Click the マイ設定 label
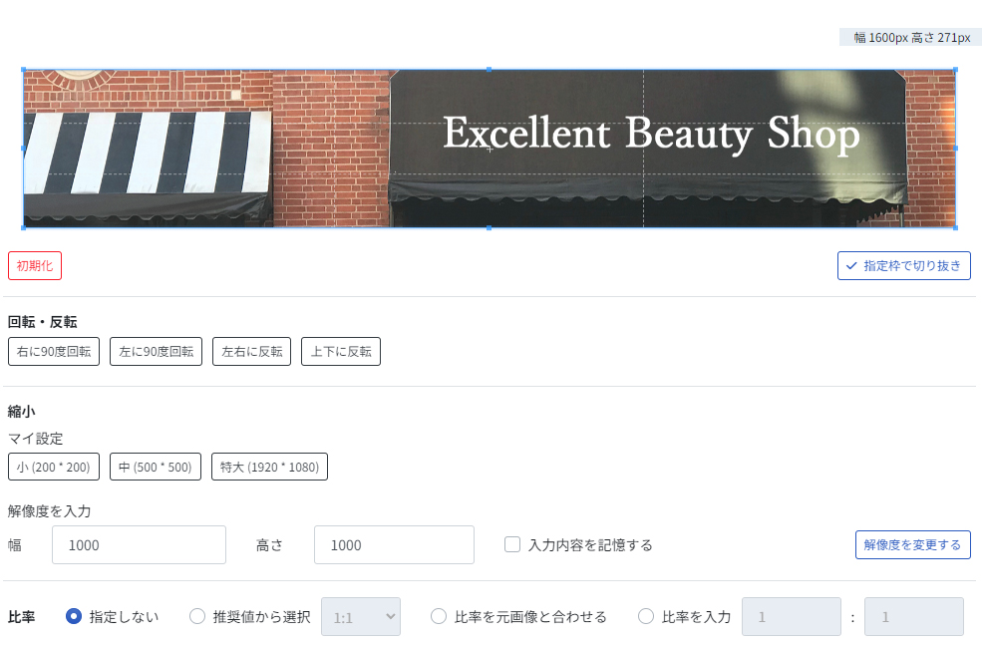 (35, 439)
